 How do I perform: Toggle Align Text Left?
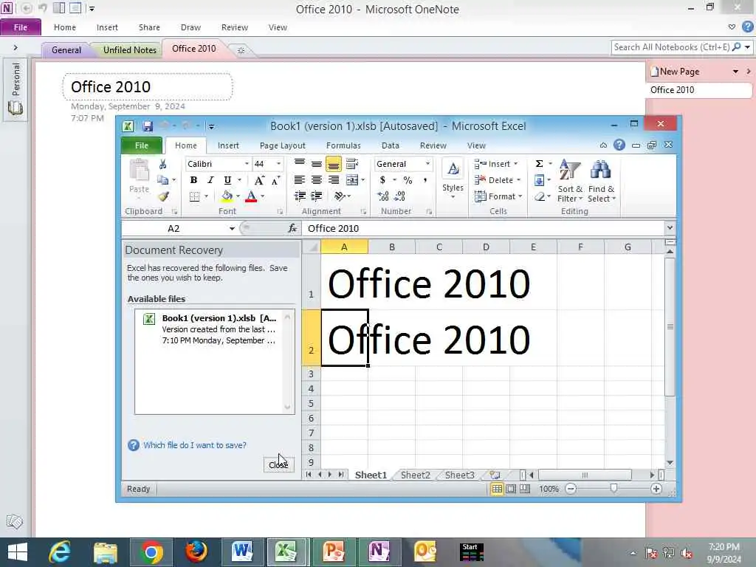coord(300,180)
